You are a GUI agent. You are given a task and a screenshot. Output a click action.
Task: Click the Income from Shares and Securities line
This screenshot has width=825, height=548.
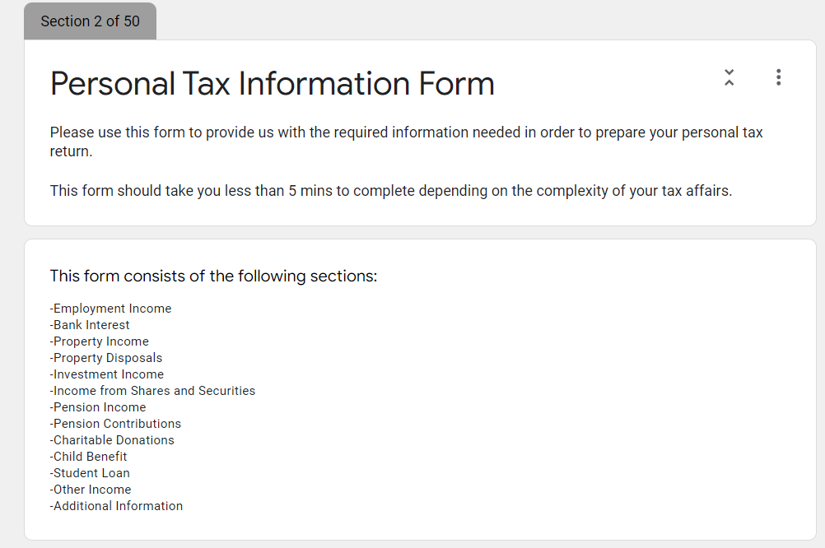pyautogui.click(x=152, y=391)
